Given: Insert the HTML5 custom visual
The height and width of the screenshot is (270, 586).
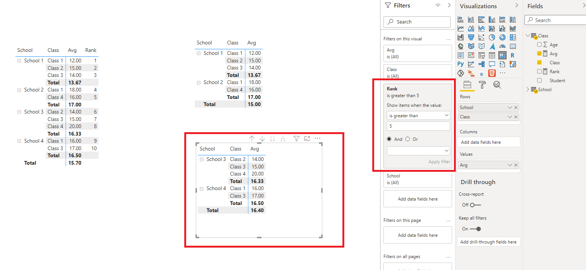Looking at the screenshot, I should pos(492,73).
